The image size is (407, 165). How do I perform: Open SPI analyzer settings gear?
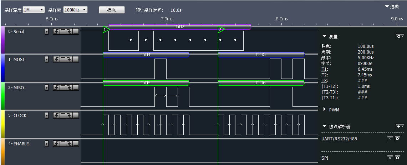397,158
